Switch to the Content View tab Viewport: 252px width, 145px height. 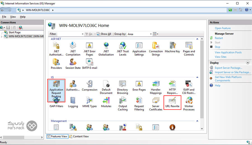pyautogui.click(x=79, y=136)
